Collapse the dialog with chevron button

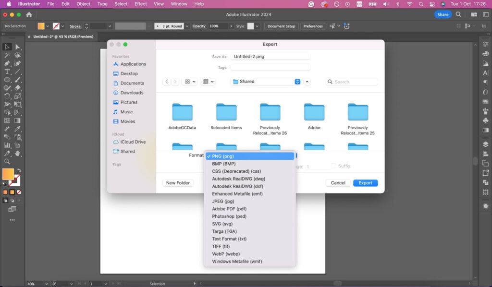pyautogui.click(x=307, y=82)
